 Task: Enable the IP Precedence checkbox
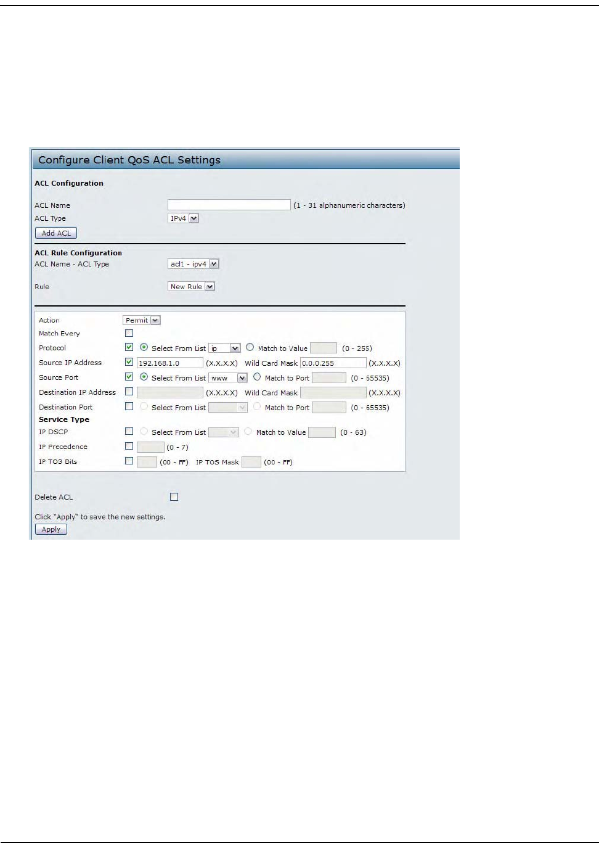129,446
